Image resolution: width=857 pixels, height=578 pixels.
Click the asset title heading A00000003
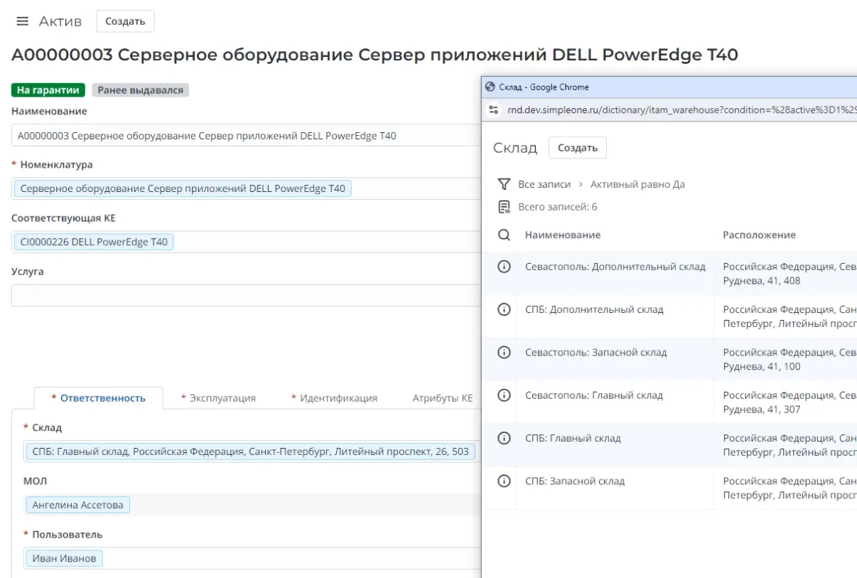374,55
